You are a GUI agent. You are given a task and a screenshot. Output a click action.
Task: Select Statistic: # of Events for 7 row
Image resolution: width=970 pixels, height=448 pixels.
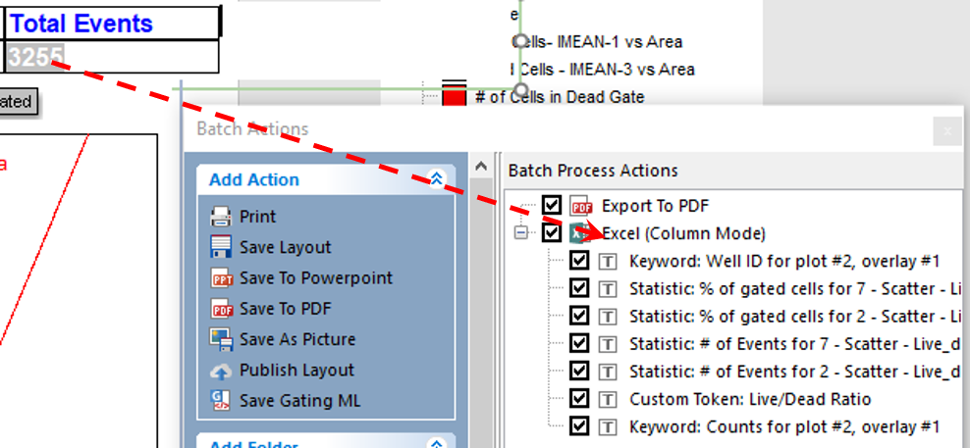coord(796,344)
